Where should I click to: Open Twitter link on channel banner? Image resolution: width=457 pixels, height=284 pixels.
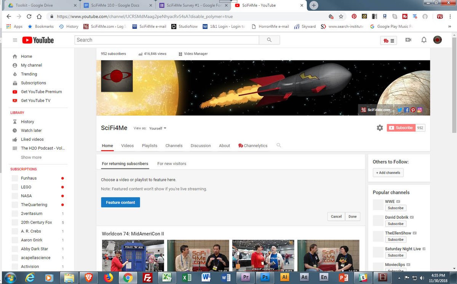399,110
